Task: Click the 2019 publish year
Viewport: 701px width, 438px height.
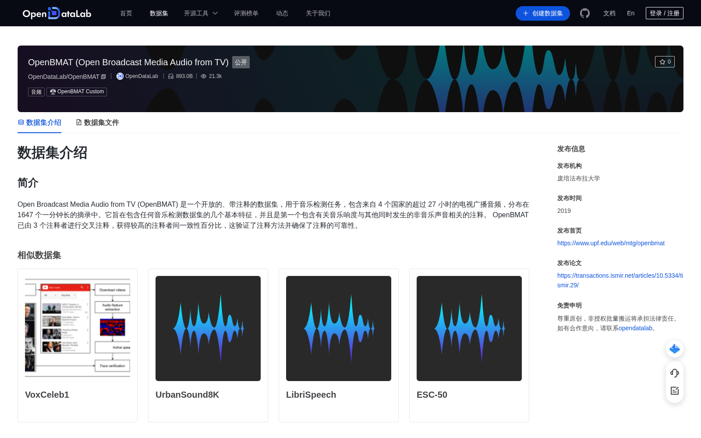Action: click(564, 211)
